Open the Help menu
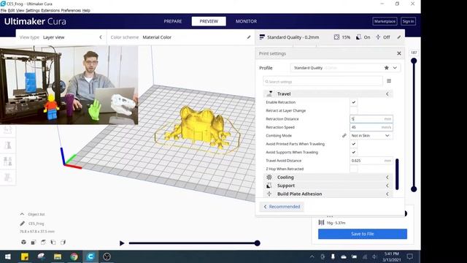This screenshot has height=263, width=467. (86, 10)
